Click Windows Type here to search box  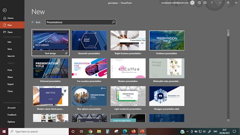tap(38, 131)
